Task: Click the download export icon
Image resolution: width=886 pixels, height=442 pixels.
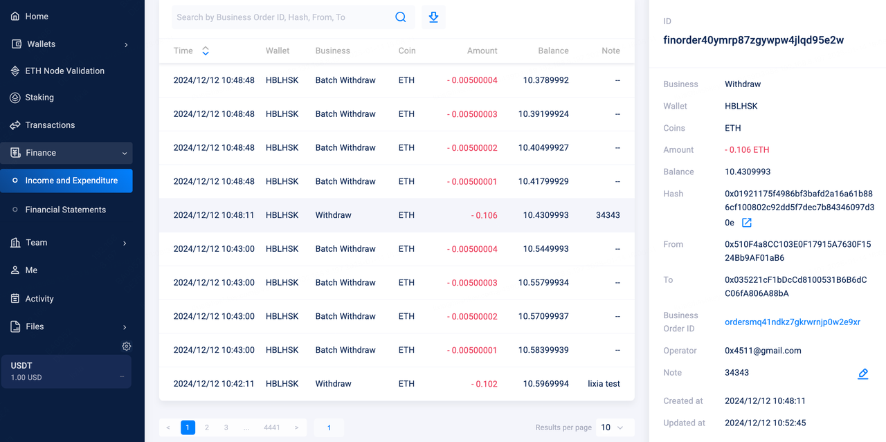Action: [x=433, y=17]
